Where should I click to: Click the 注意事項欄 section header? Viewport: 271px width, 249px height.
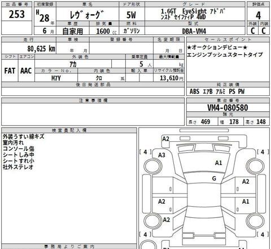point(93,101)
